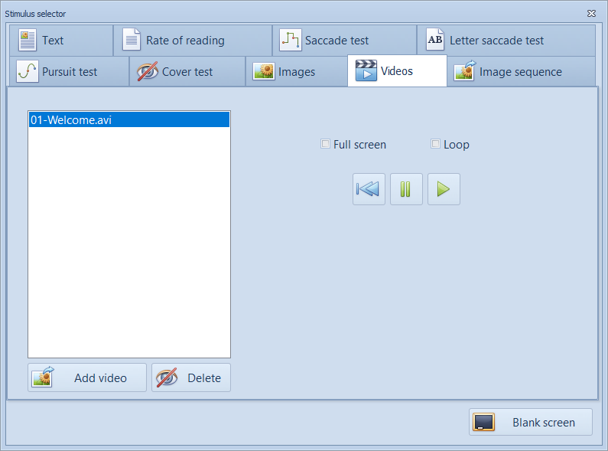Rewind video to the beginning
The image size is (608, 451).
[369, 189]
